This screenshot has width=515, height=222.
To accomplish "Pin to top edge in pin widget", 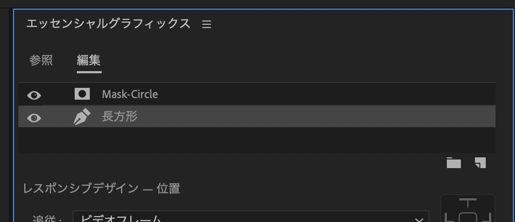I will point(468,203).
